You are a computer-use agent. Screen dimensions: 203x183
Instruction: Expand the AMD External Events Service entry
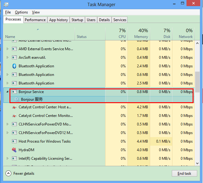(x=8, y=49)
